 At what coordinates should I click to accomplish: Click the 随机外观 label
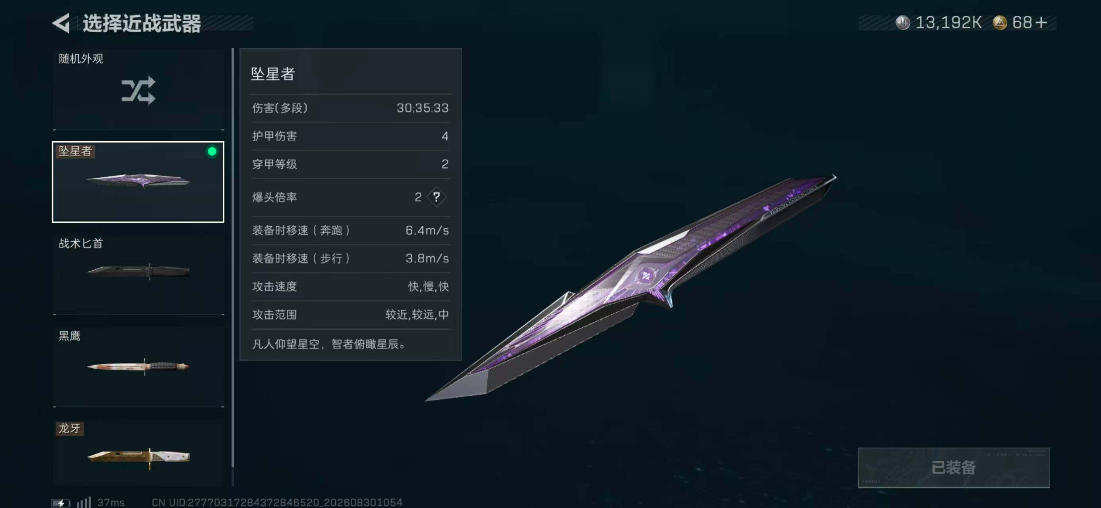tap(81, 58)
